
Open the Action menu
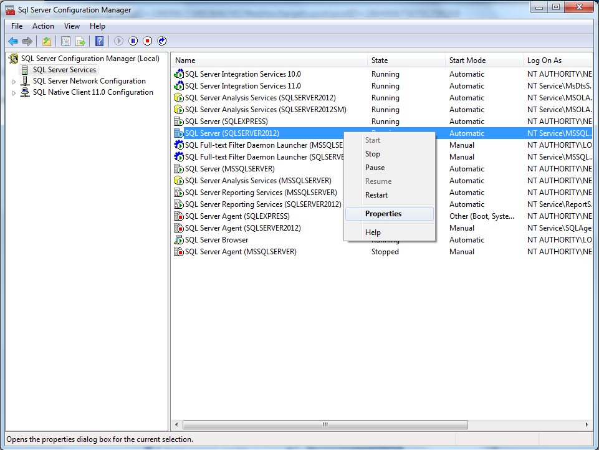pyautogui.click(x=43, y=26)
